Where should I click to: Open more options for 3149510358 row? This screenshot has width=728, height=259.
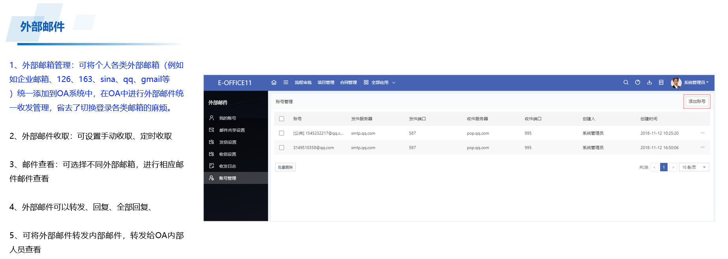tap(702, 147)
